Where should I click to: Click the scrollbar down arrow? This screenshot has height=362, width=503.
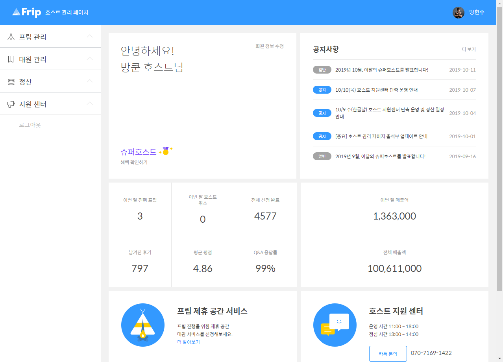tap(499, 358)
